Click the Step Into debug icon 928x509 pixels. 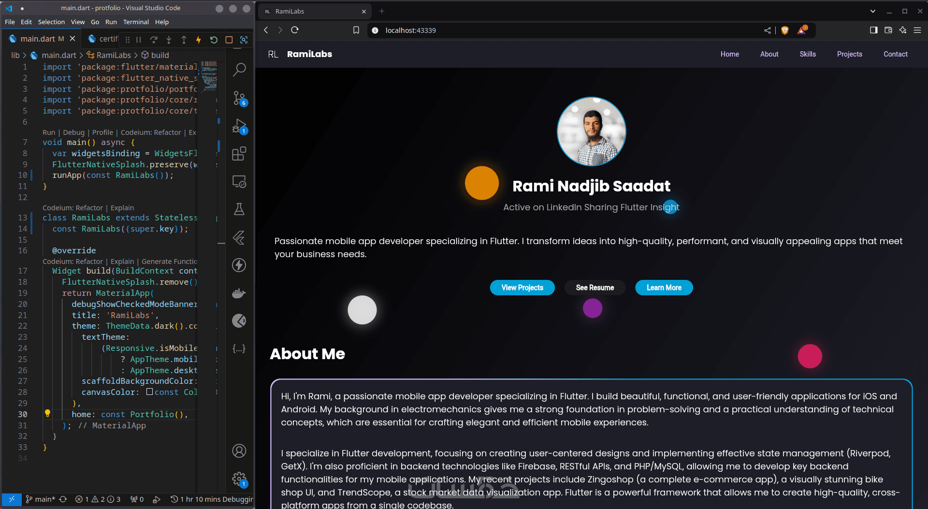pyautogui.click(x=169, y=40)
